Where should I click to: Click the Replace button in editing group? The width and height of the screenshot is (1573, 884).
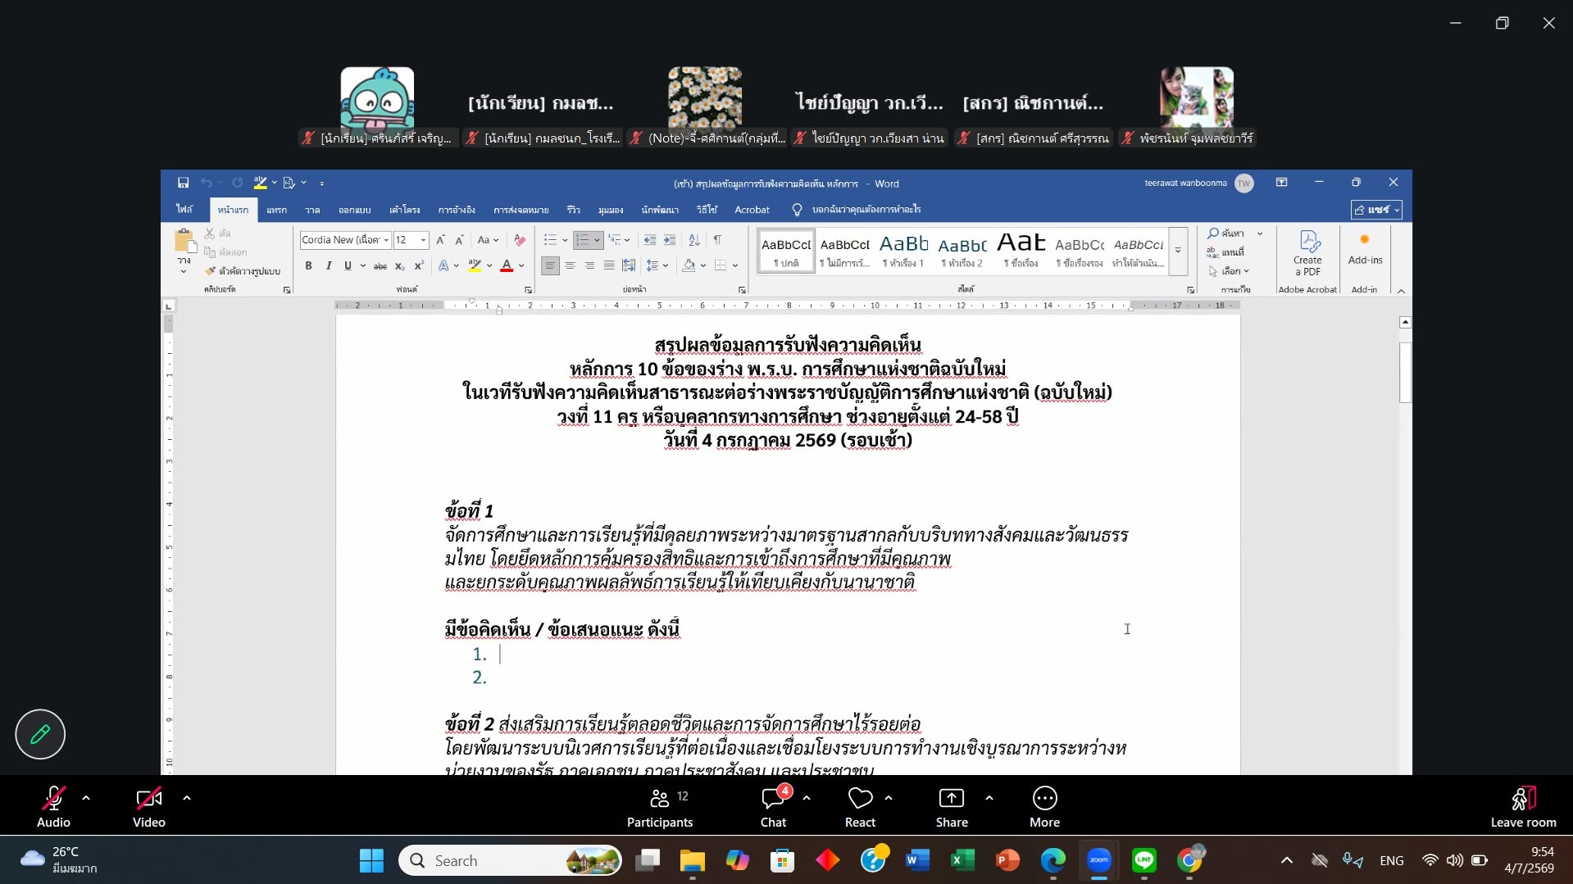1225,252
